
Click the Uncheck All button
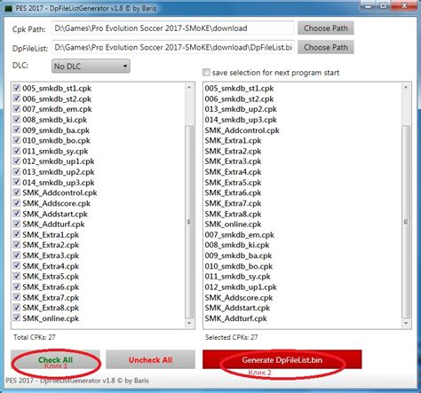(x=150, y=359)
